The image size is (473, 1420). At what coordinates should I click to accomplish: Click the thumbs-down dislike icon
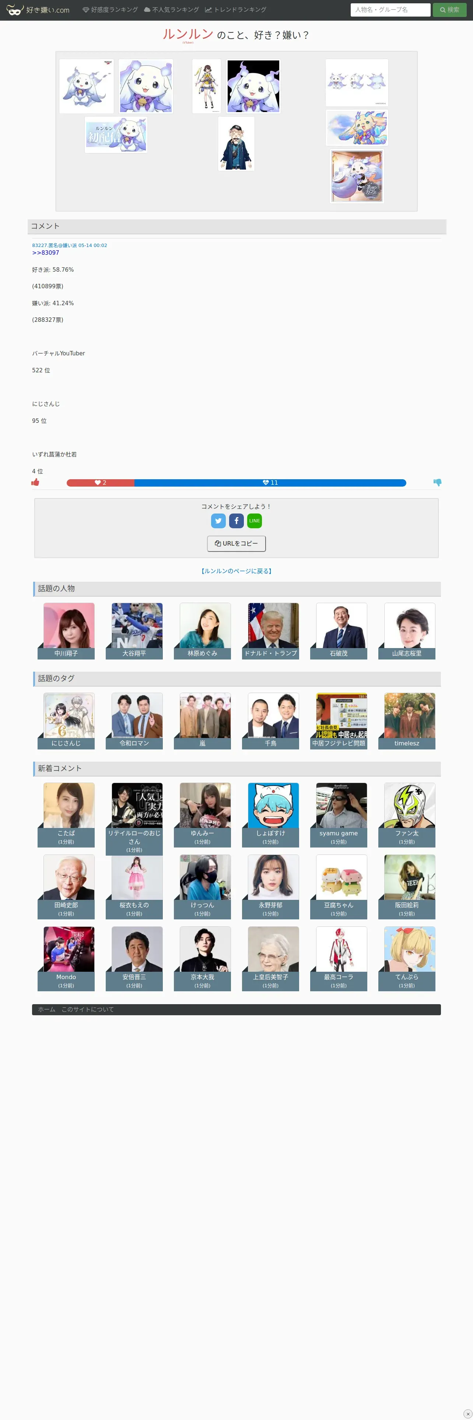437,482
